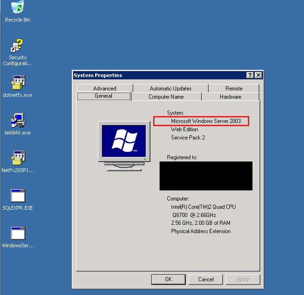304x295 pixels.
Task: Click the NetFx20SP1 installer icon
Action: pyautogui.click(x=17, y=158)
